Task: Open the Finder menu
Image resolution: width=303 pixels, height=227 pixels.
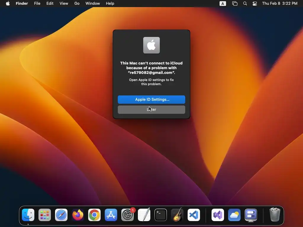Action: (x=22, y=4)
